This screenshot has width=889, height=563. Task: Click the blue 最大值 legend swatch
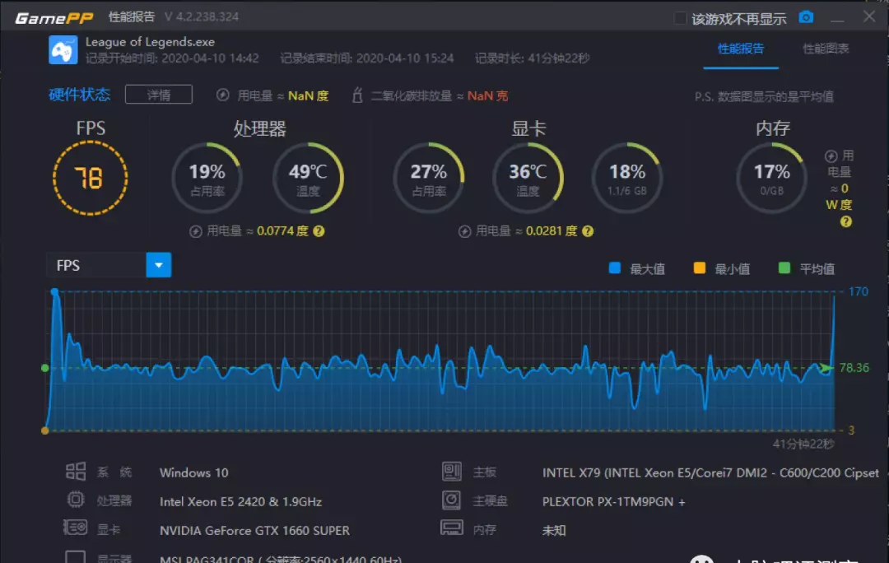pyautogui.click(x=615, y=268)
